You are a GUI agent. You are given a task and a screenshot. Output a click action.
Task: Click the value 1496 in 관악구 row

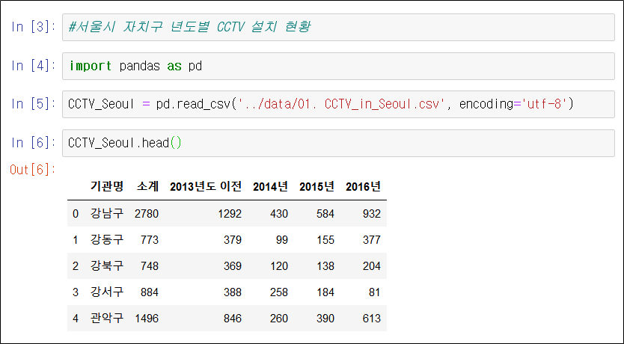point(147,318)
